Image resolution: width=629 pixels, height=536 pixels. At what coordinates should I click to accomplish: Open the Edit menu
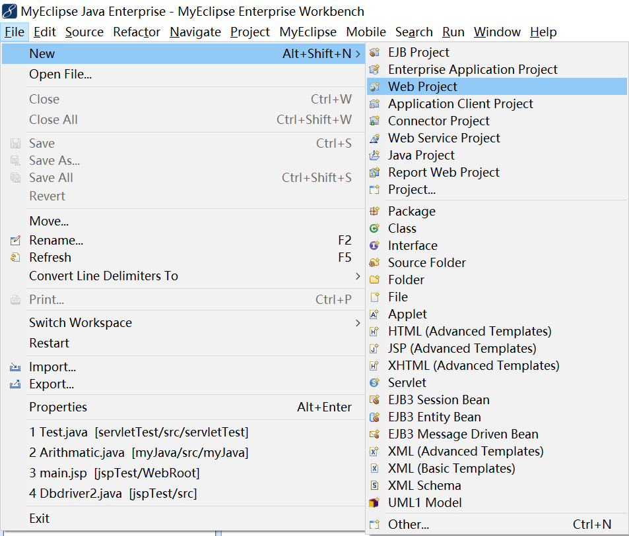(44, 32)
